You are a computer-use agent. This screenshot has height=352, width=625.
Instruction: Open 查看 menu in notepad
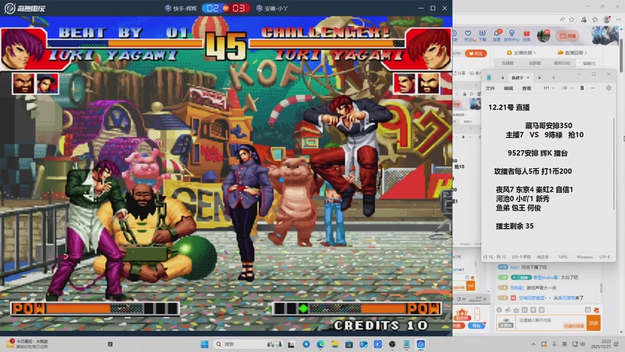(x=527, y=88)
